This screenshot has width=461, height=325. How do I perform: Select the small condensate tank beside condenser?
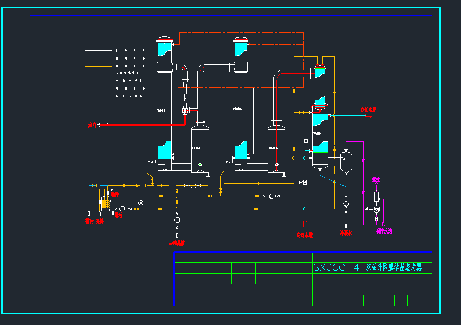point(346,162)
